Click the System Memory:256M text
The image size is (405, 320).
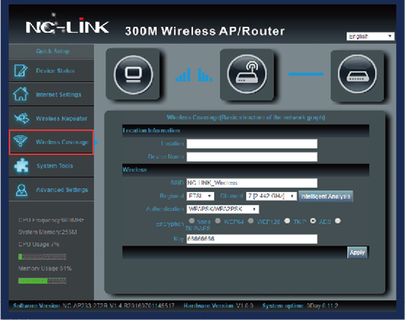click(48, 232)
